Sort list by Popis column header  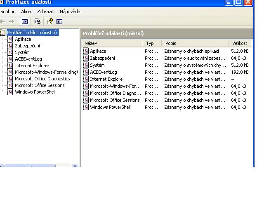[195, 43]
